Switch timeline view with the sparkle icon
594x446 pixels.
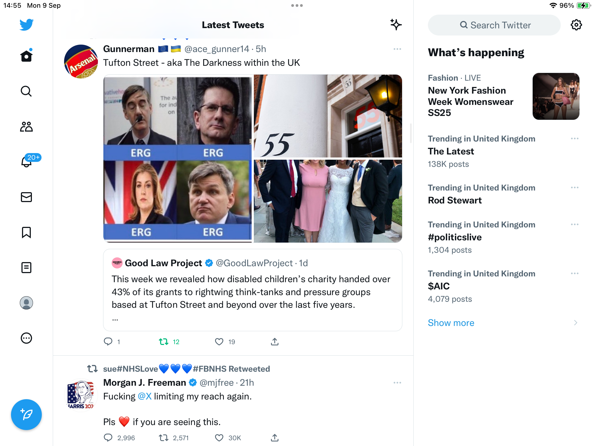pyautogui.click(x=396, y=25)
